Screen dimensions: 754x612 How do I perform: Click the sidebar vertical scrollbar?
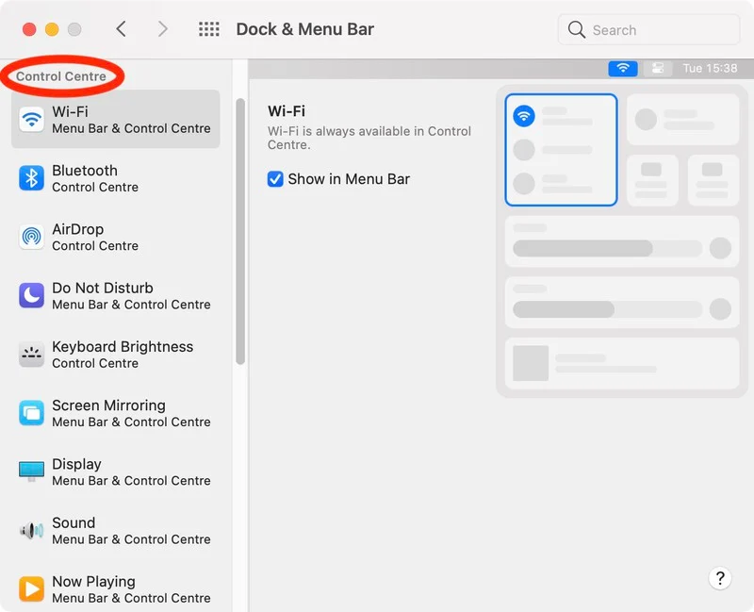(x=240, y=231)
